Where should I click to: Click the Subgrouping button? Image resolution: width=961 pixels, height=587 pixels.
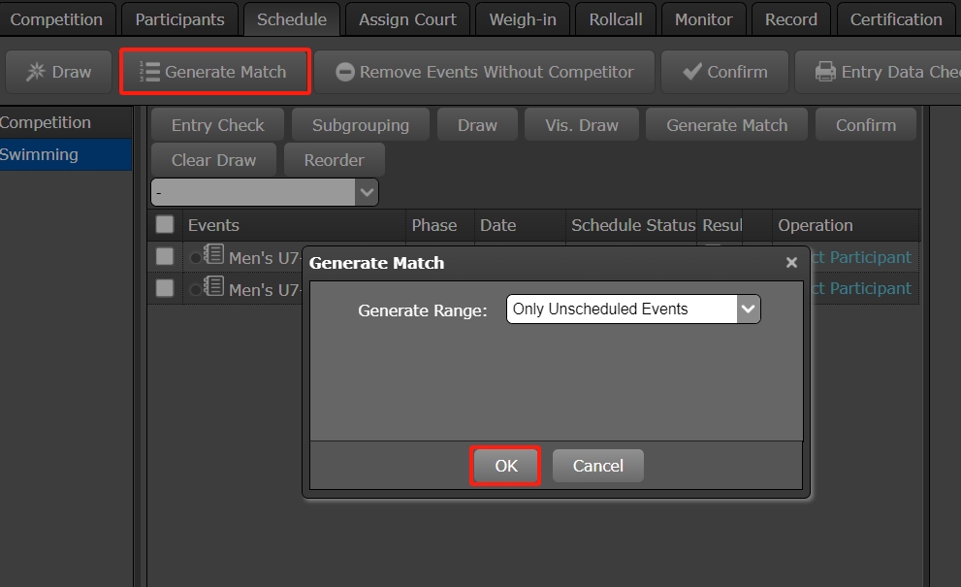point(361,125)
